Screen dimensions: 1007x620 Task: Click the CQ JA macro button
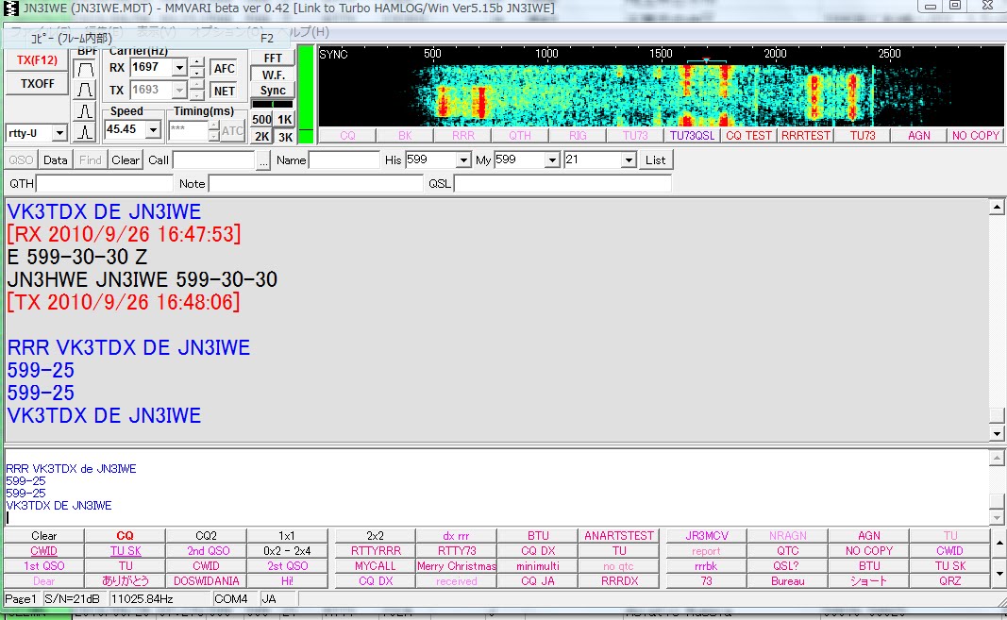click(x=538, y=580)
